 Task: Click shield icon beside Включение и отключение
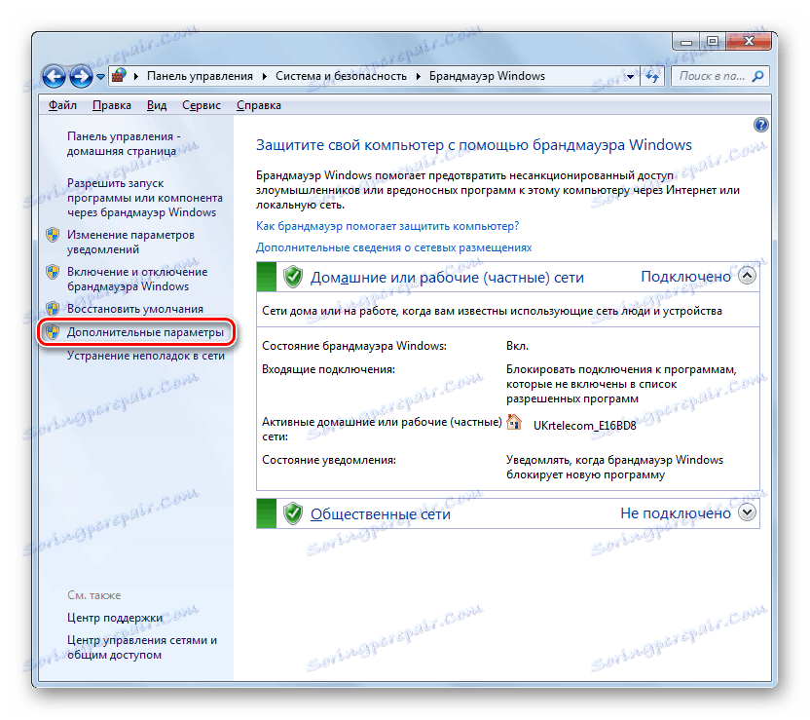tap(53, 272)
